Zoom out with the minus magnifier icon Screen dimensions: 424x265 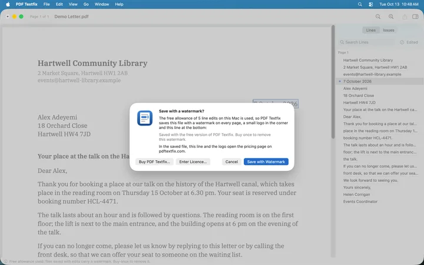coord(377,16)
